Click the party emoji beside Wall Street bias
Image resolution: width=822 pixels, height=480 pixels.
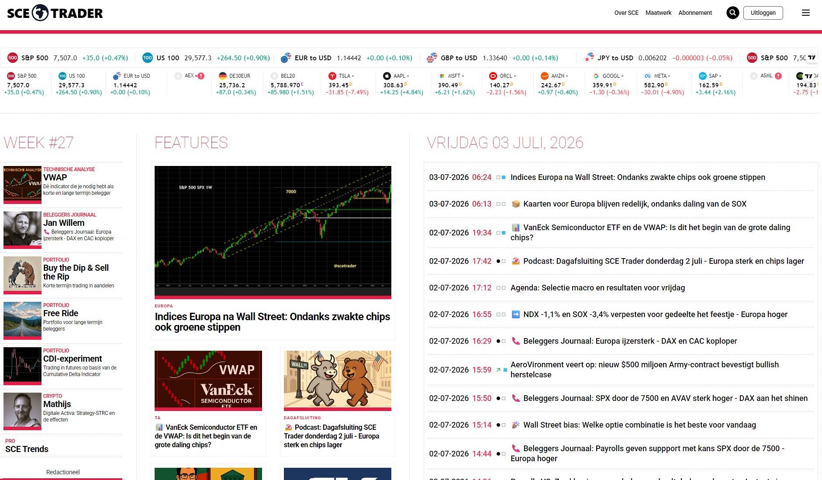point(516,425)
